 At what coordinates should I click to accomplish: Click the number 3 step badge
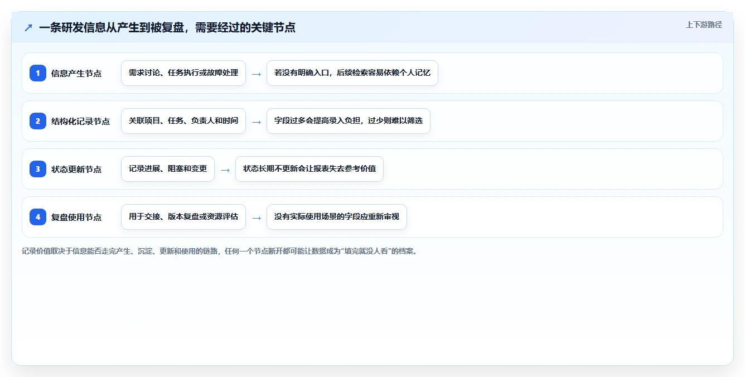pyautogui.click(x=38, y=169)
